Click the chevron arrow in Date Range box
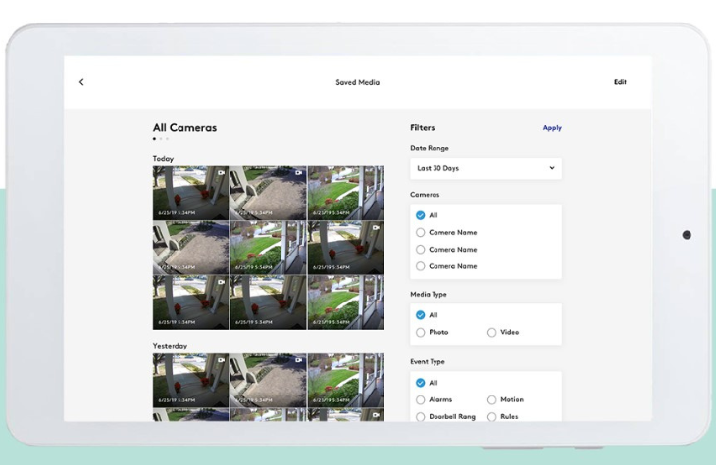The width and height of the screenshot is (716, 465). click(x=551, y=168)
